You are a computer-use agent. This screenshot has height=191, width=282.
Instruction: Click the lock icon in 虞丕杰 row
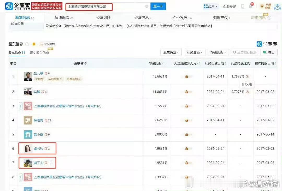point(186,163)
